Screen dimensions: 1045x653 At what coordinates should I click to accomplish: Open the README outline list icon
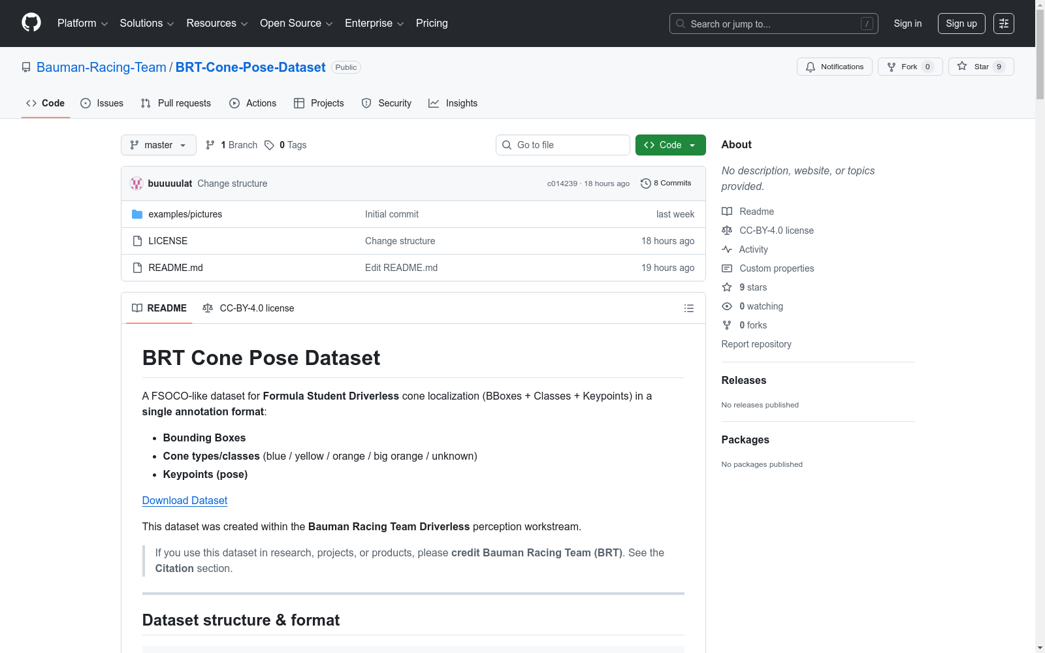point(689,308)
